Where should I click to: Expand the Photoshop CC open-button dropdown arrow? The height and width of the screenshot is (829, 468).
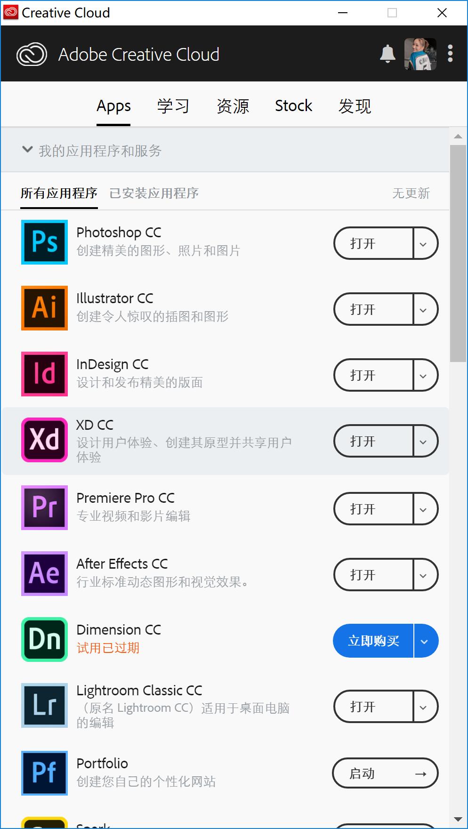(423, 244)
